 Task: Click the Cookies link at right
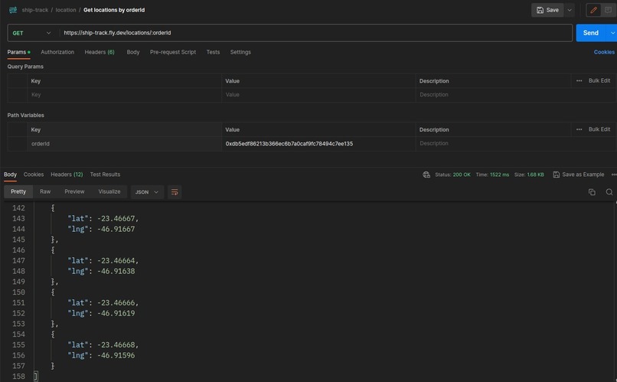tap(604, 52)
